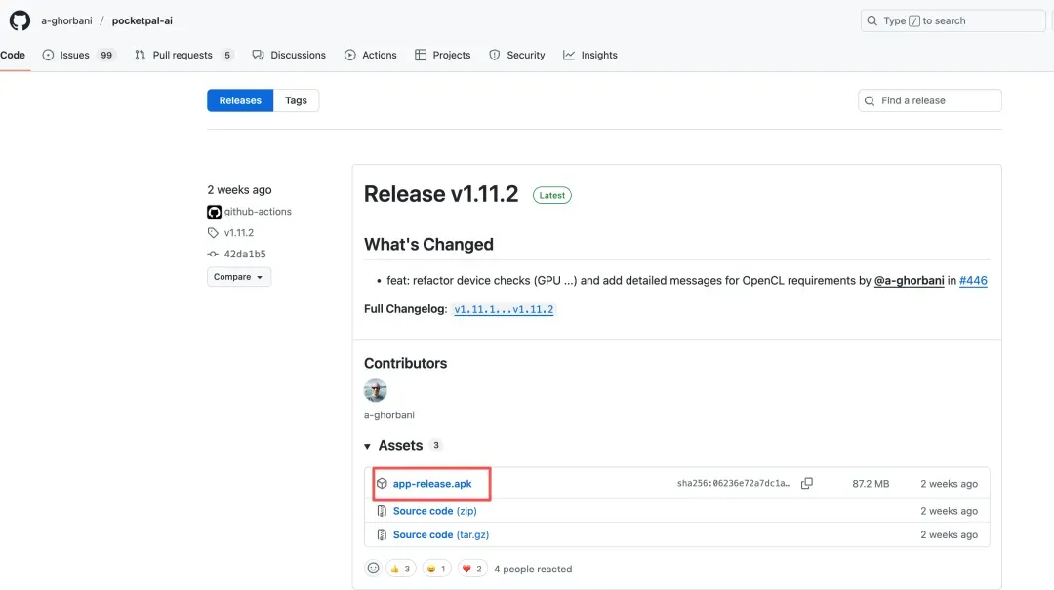Download app-release.apk file
The image size is (1054, 590).
point(432,484)
